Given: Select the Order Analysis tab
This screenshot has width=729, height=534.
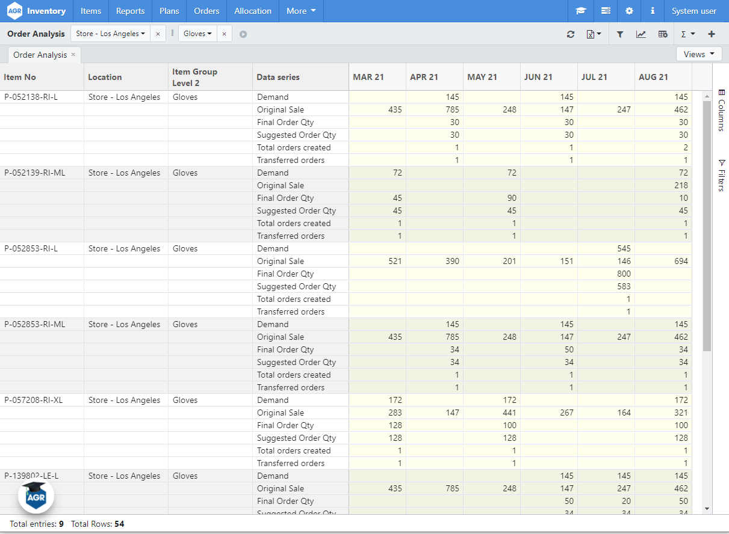Looking at the screenshot, I should tap(40, 54).
